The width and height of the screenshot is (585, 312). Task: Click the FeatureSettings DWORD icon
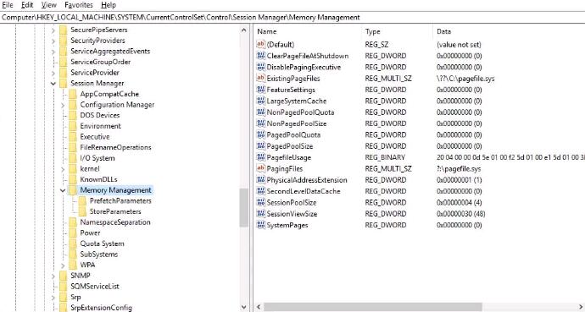[x=261, y=90]
